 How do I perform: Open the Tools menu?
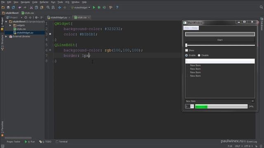coord(60,2)
